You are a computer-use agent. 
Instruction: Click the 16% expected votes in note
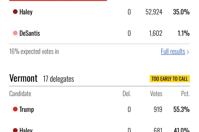[34, 51]
